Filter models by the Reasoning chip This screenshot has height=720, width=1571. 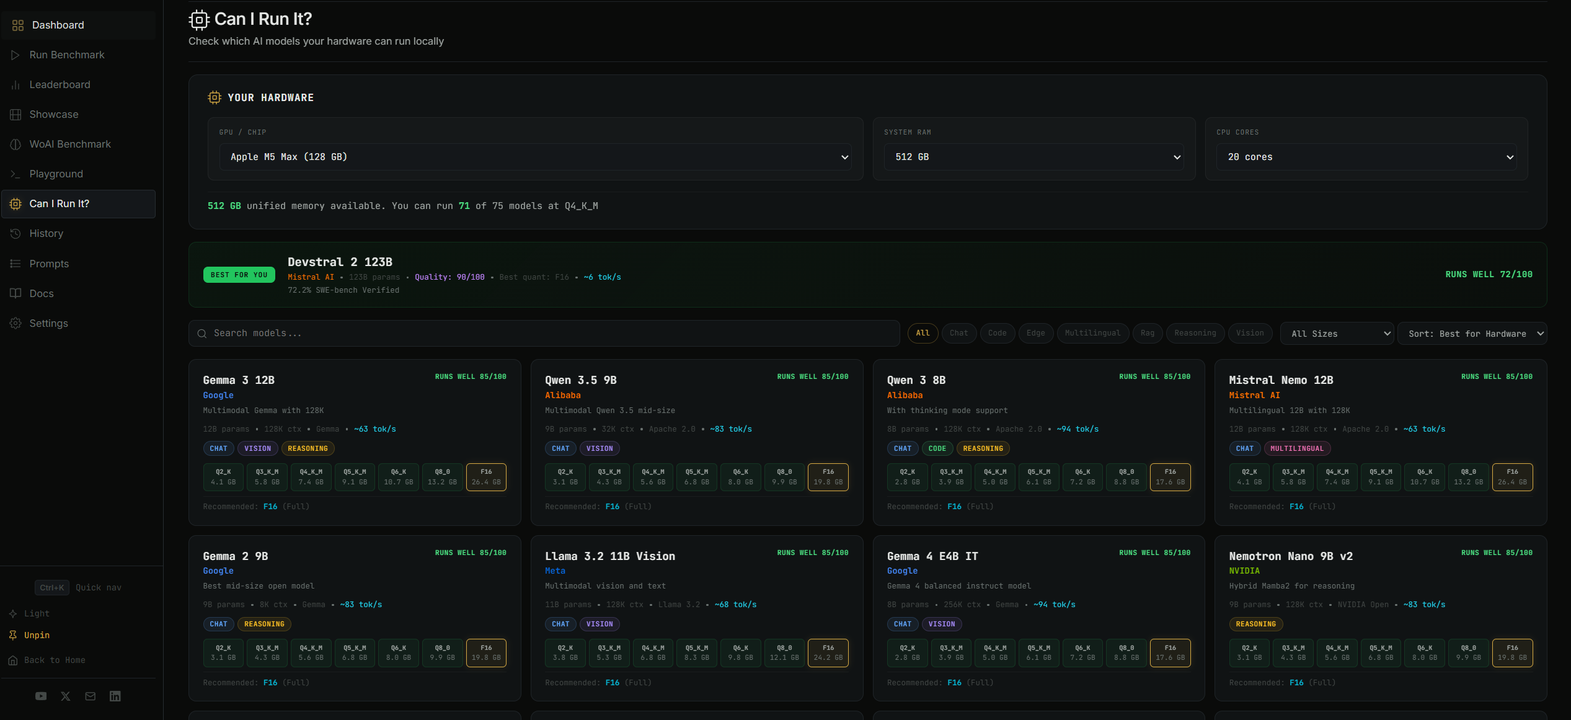click(x=1195, y=333)
